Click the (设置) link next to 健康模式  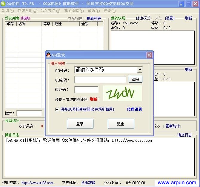click(x=170, y=18)
